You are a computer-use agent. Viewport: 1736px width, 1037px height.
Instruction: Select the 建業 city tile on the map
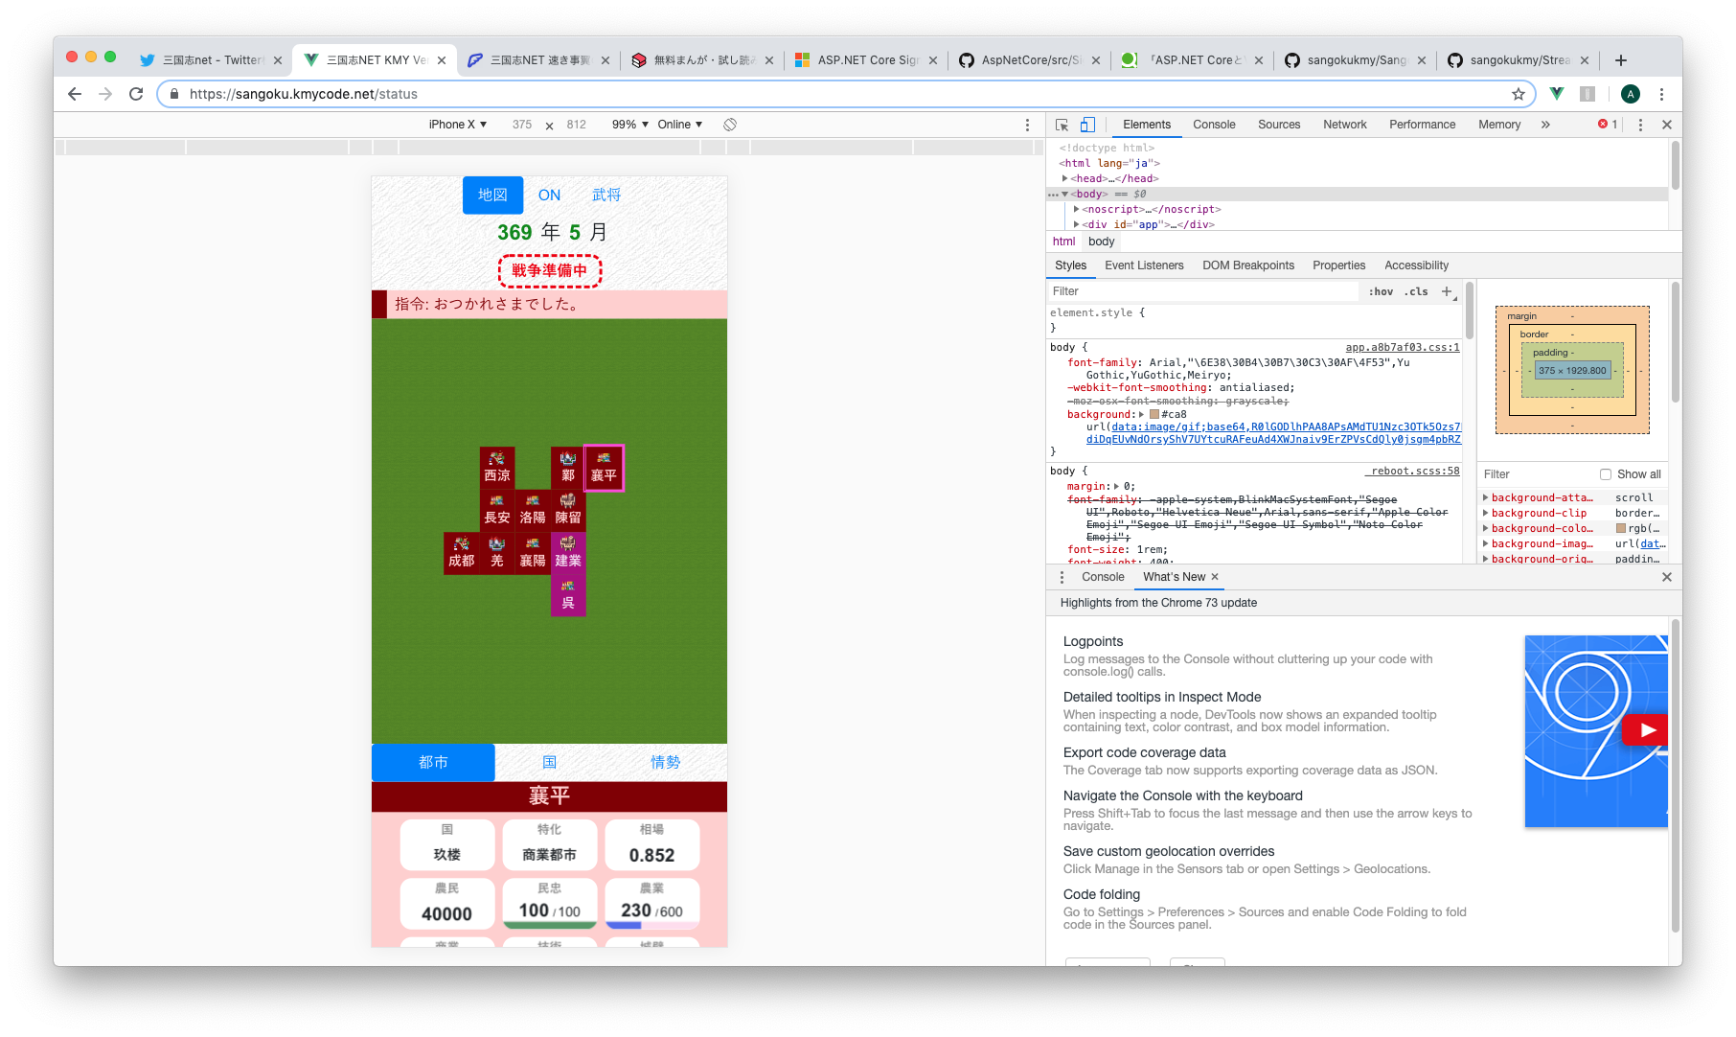(568, 552)
